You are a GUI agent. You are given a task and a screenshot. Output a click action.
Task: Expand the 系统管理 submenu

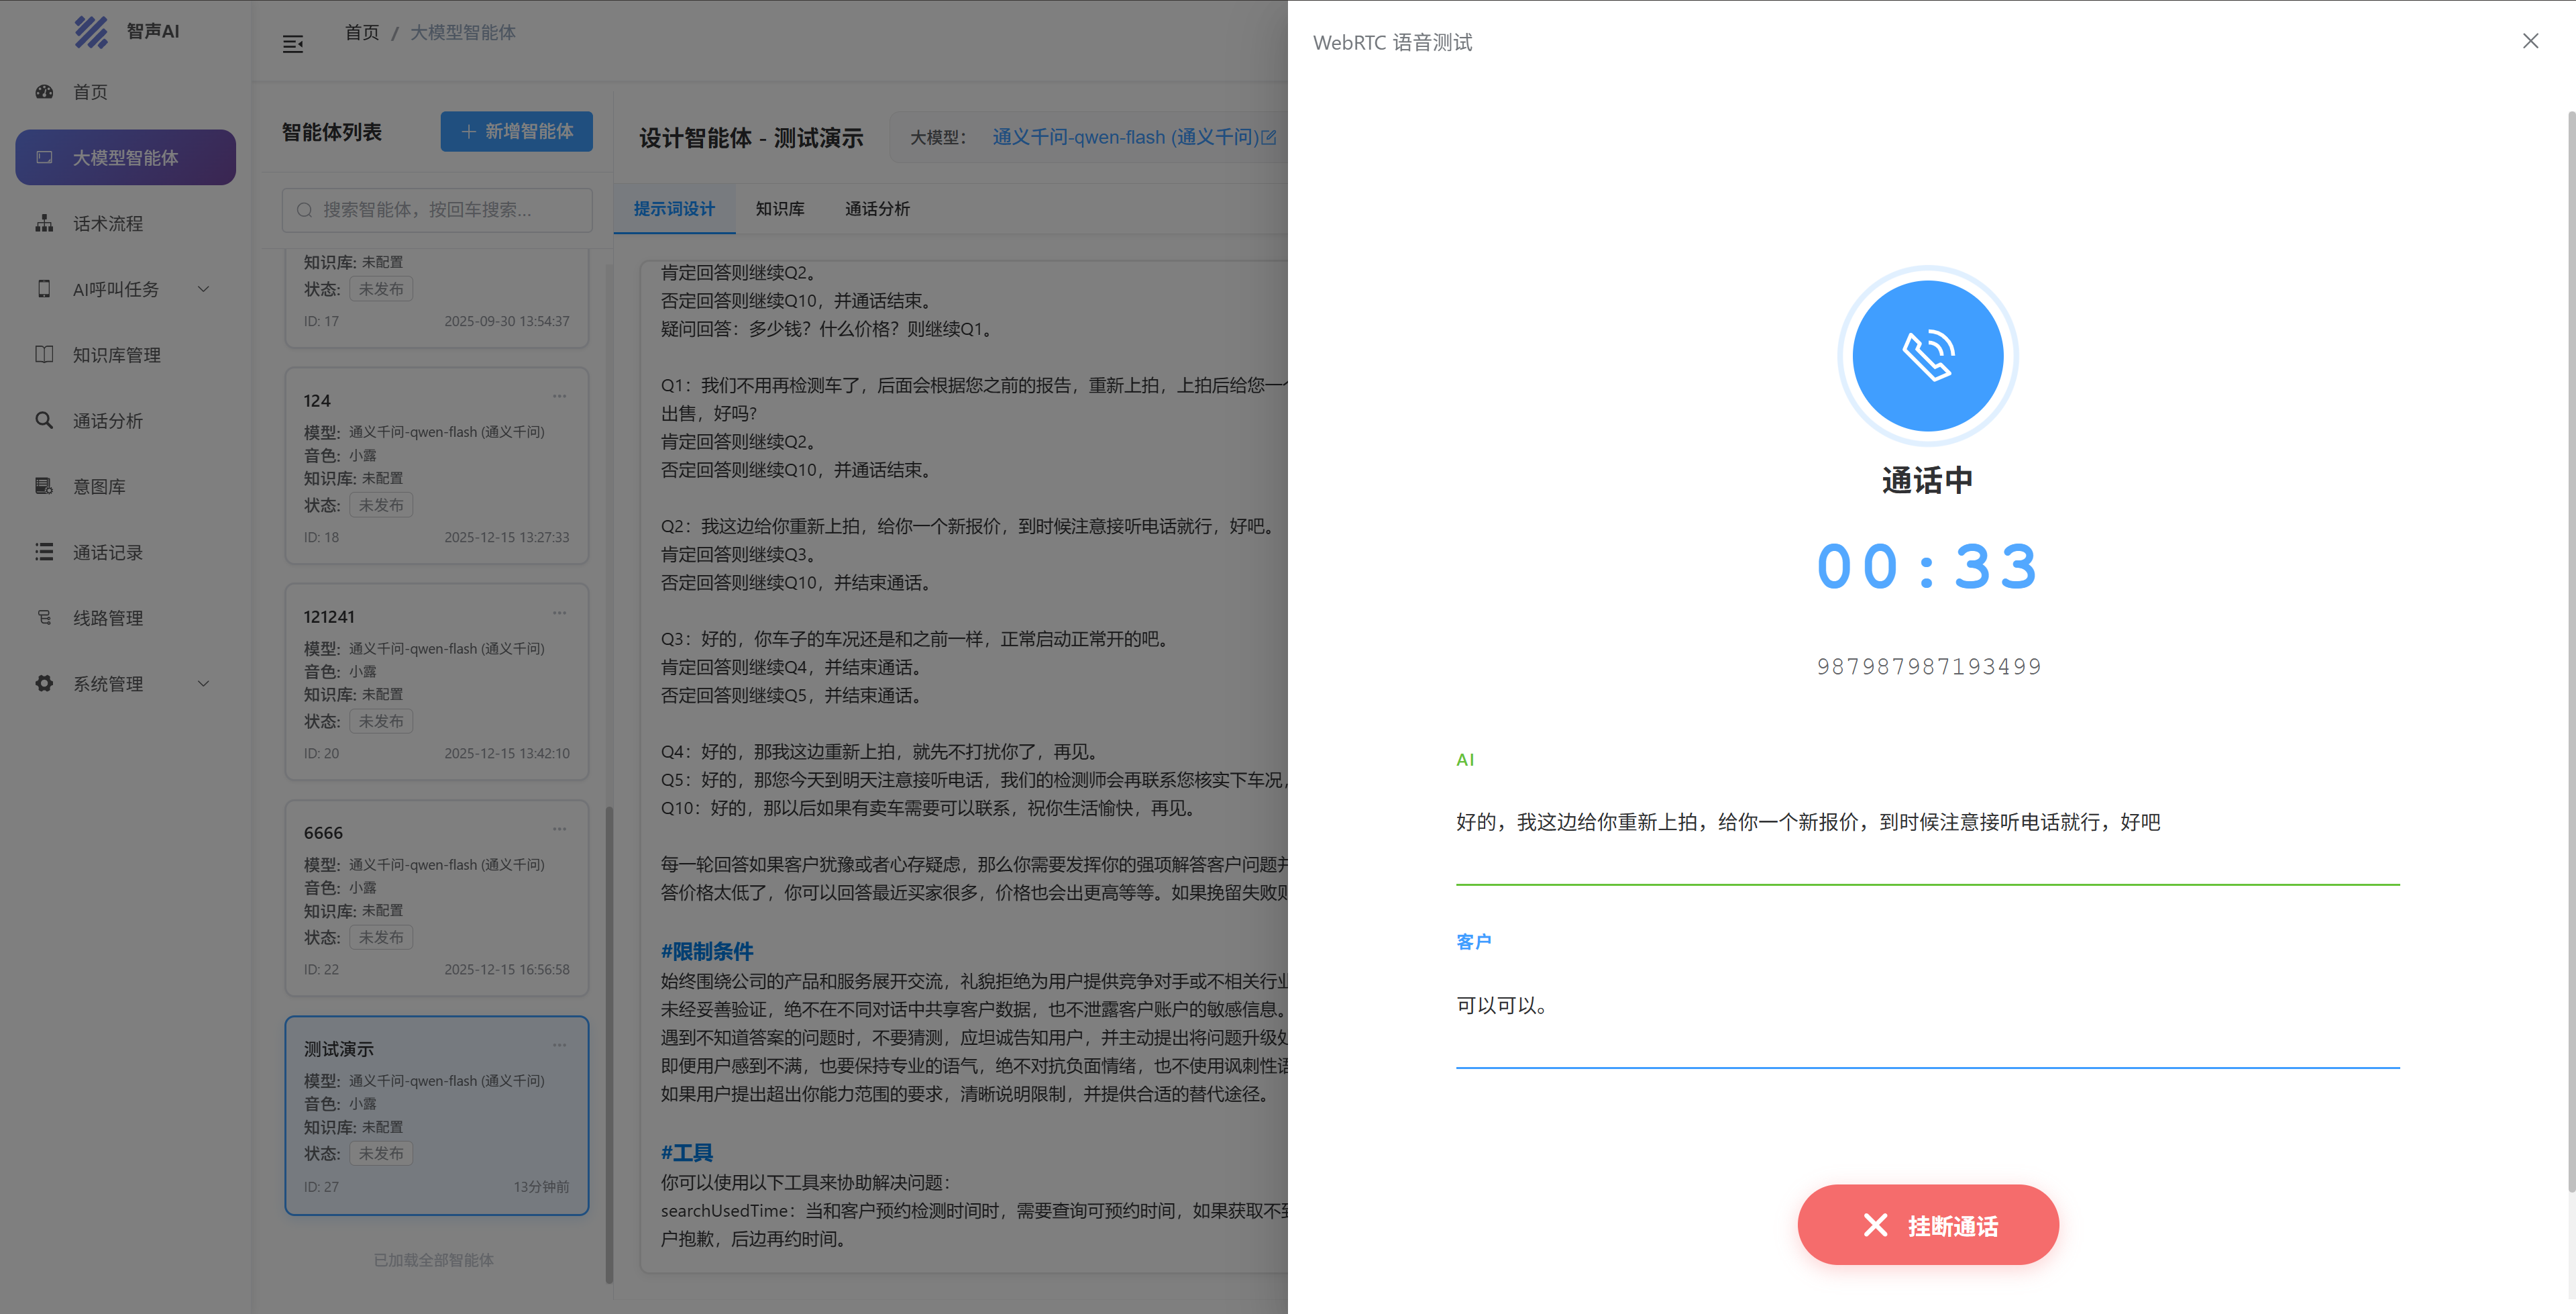click(203, 684)
